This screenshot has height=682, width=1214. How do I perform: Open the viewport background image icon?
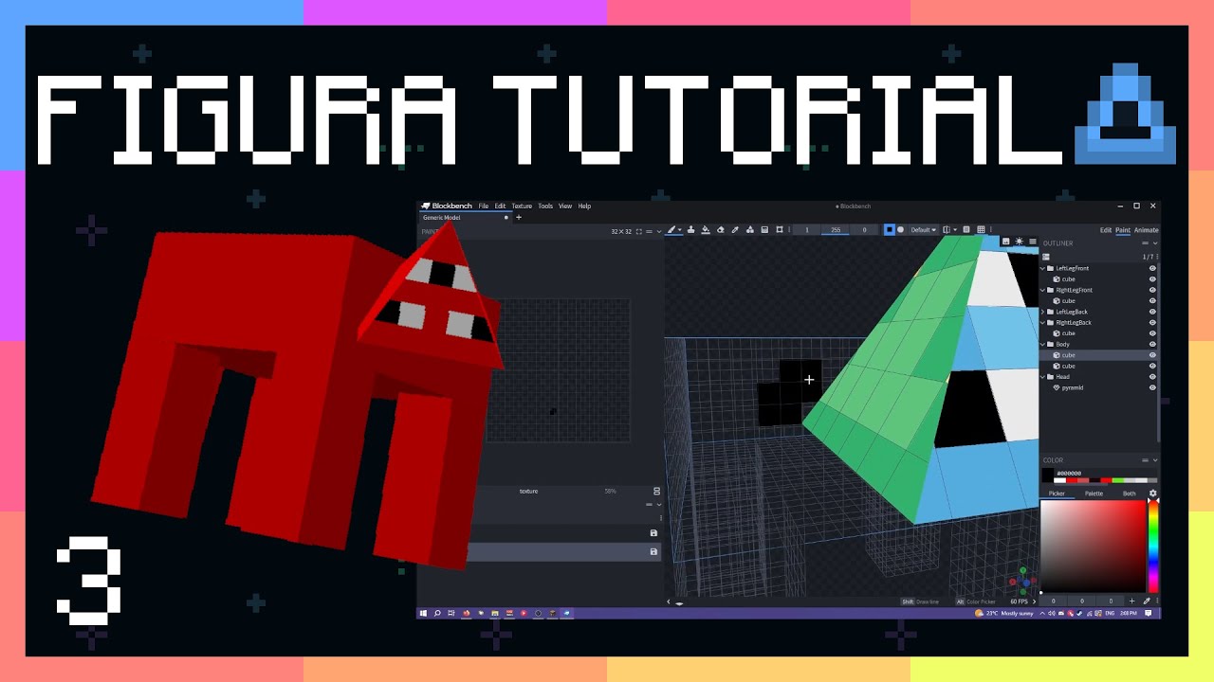[x=1005, y=242]
